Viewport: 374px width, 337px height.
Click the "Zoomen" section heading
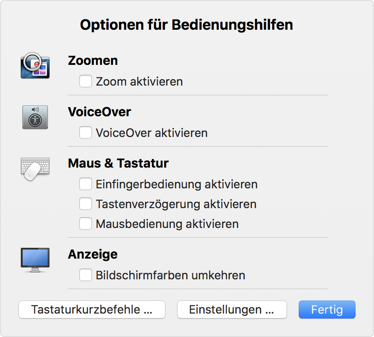93,60
